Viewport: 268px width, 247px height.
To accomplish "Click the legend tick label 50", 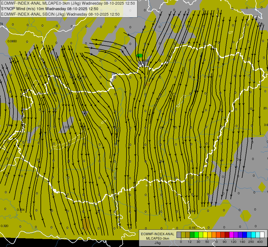I will (x=207, y=242).
